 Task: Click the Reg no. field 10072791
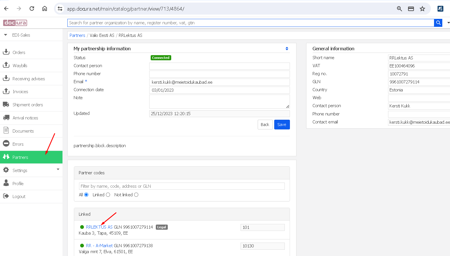419,74
